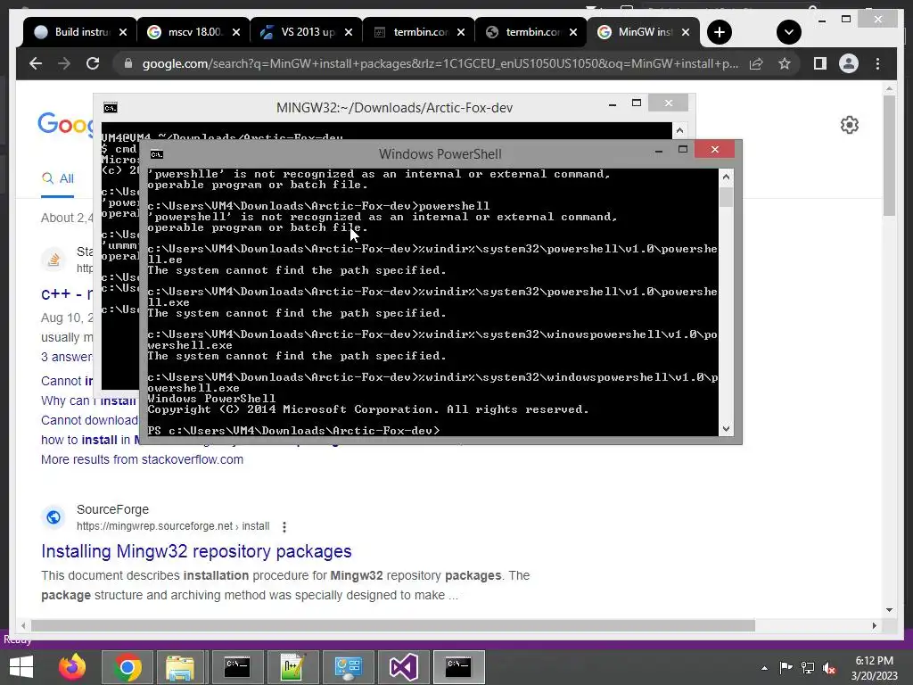Viewport: 913px width, 685px height.
Task: Click the muted volume tray icon
Action: (830, 668)
